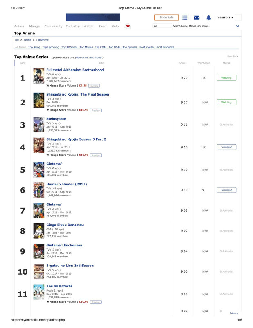This screenshot has width=253, height=328.
Task: Click the search magnifier icon
Action: [x=237, y=26]
